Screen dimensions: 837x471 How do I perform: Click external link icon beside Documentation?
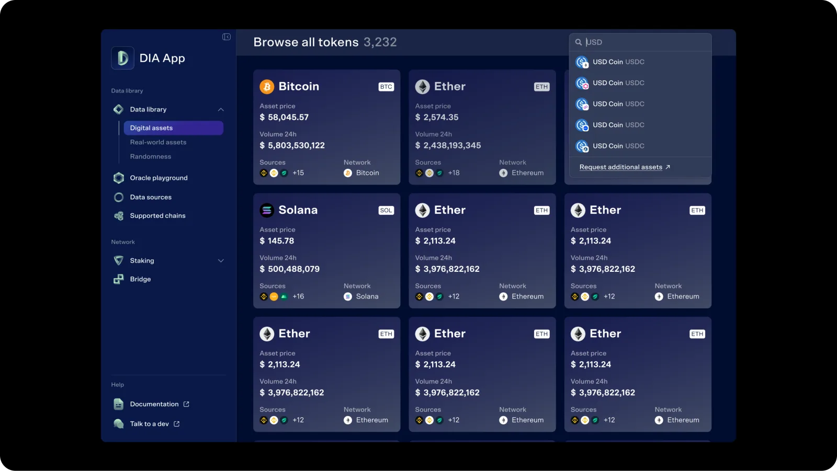186,404
